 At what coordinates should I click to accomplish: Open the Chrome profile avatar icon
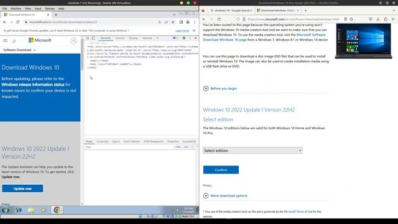tap(188, 22)
